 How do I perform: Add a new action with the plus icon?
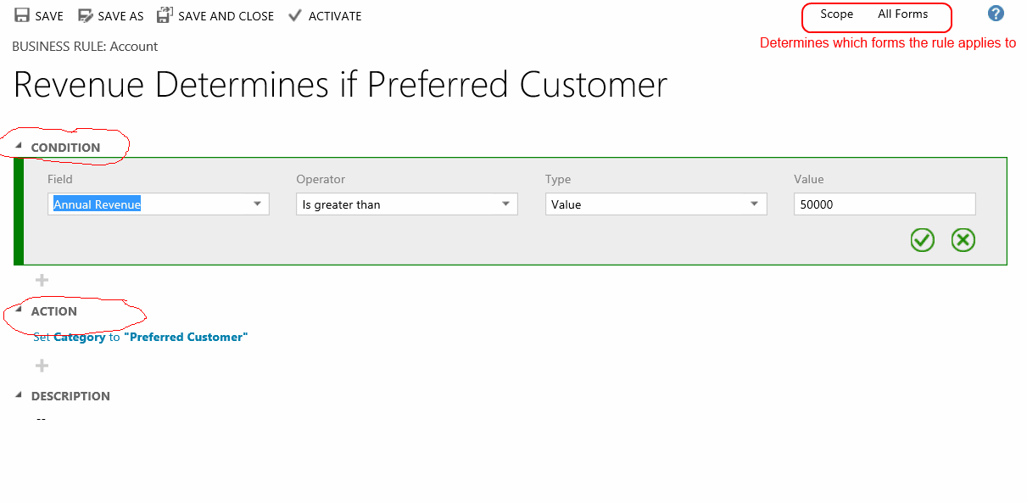click(x=41, y=365)
